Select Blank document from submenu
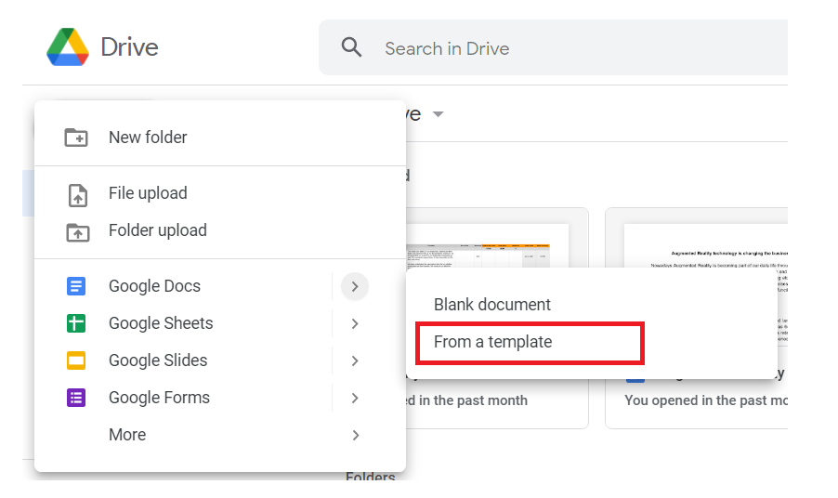This screenshot has width=838, height=498. pyautogui.click(x=592, y=305)
